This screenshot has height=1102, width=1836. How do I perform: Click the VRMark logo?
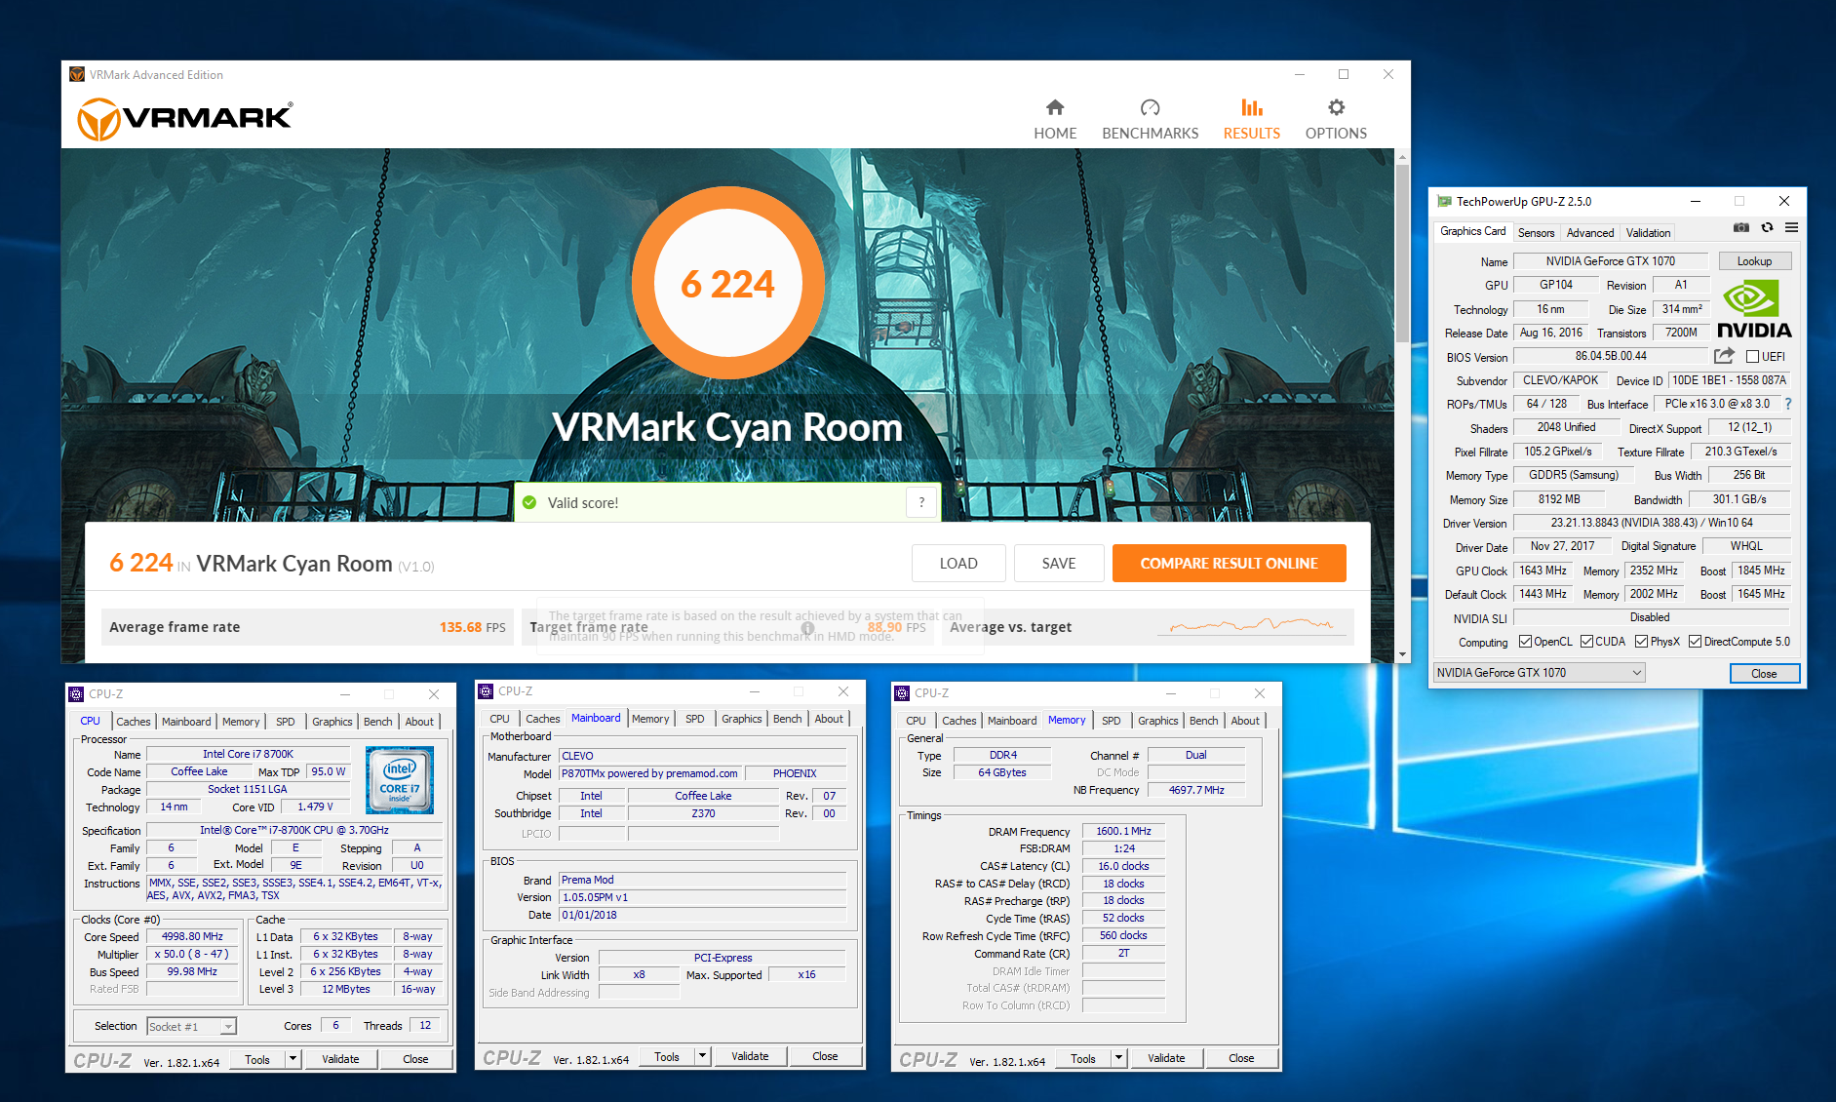pos(185,119)
